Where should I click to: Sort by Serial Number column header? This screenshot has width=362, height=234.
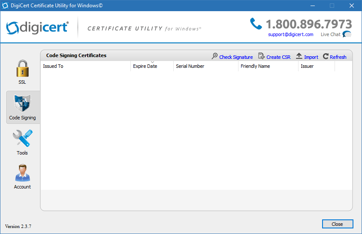(x=206, y=66)
